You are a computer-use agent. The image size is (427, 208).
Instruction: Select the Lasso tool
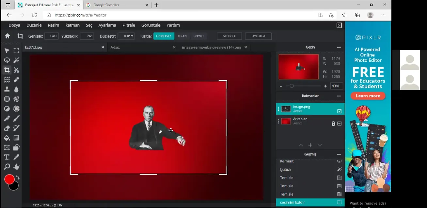coord(7,60)
